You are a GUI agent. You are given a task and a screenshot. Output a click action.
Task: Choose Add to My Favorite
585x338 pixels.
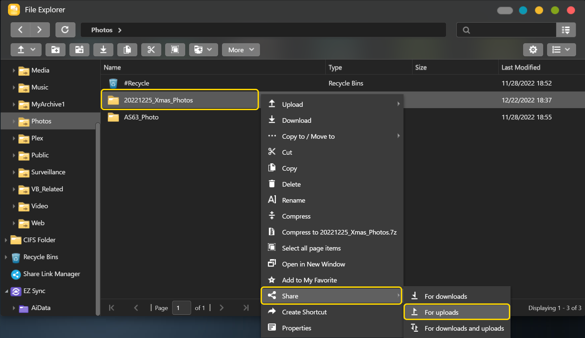coord(332,280)
